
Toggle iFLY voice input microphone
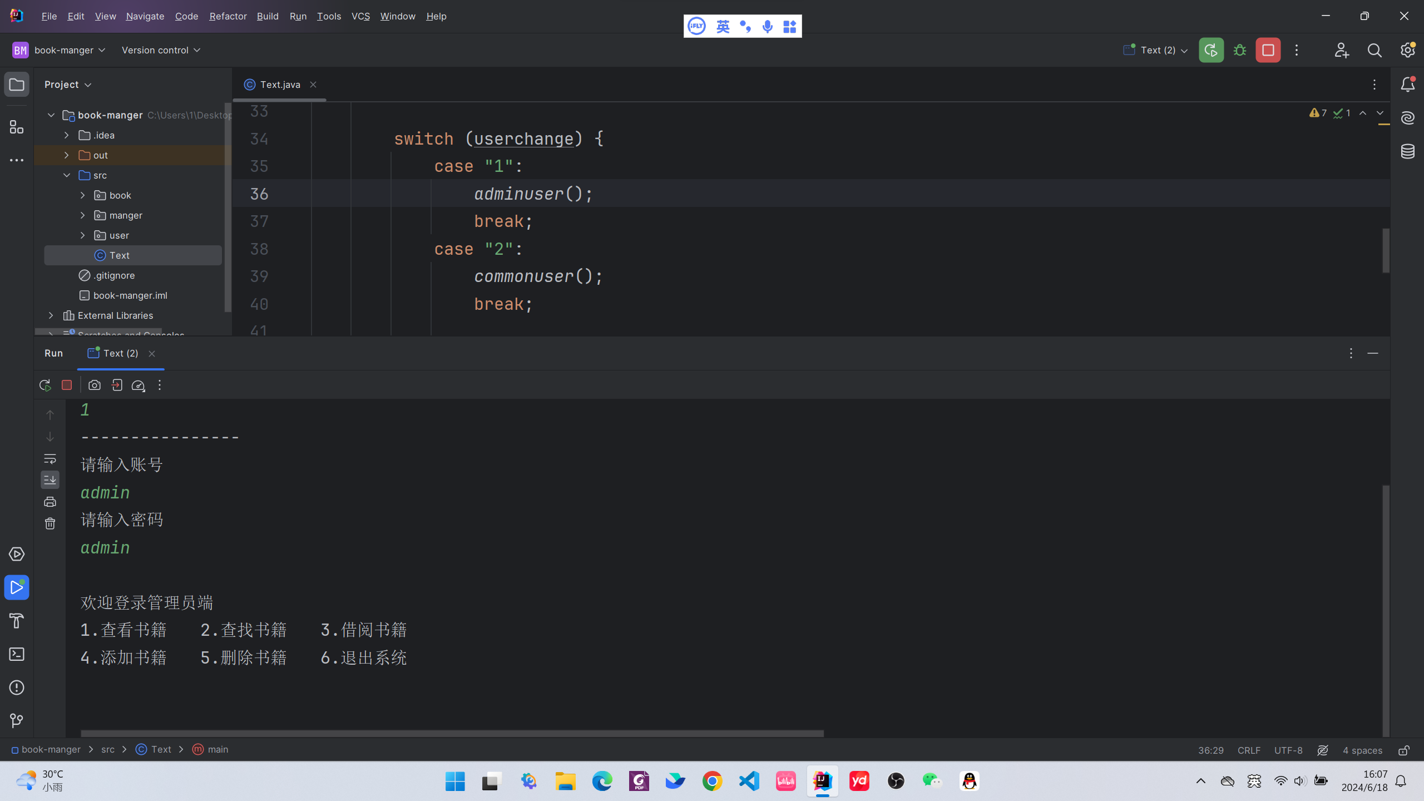(768, 26)
